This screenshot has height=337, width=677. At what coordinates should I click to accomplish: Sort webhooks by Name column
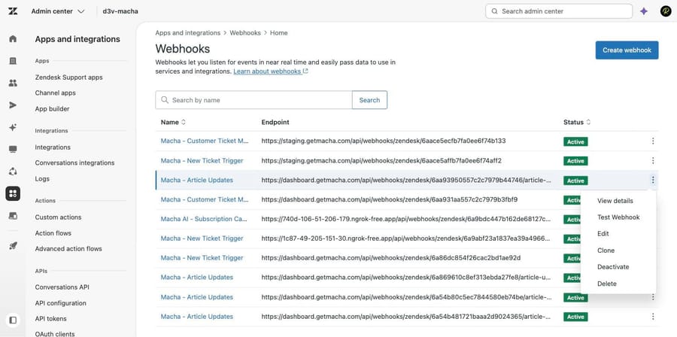(x=173, y=122)
